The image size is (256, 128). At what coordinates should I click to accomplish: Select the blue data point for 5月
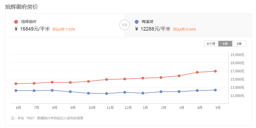tap(215, 90)
